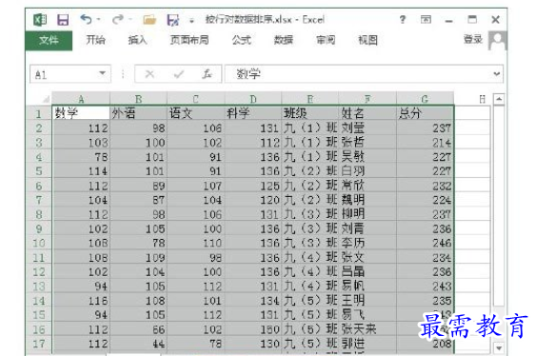The image size is (536, 356).
Task: Select column C header
Action: click(196, 99)
